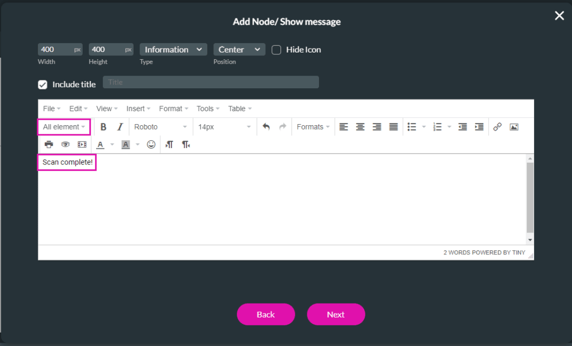Viewport: 572px width, 346px height.
Task: Open the print preview via the Print icon
Action: 49,144
